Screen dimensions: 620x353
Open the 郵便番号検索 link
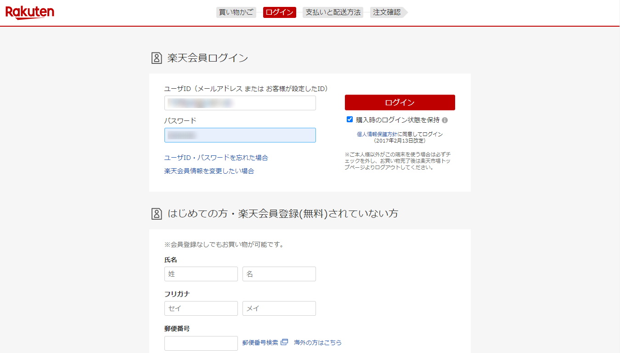[260, 342]
